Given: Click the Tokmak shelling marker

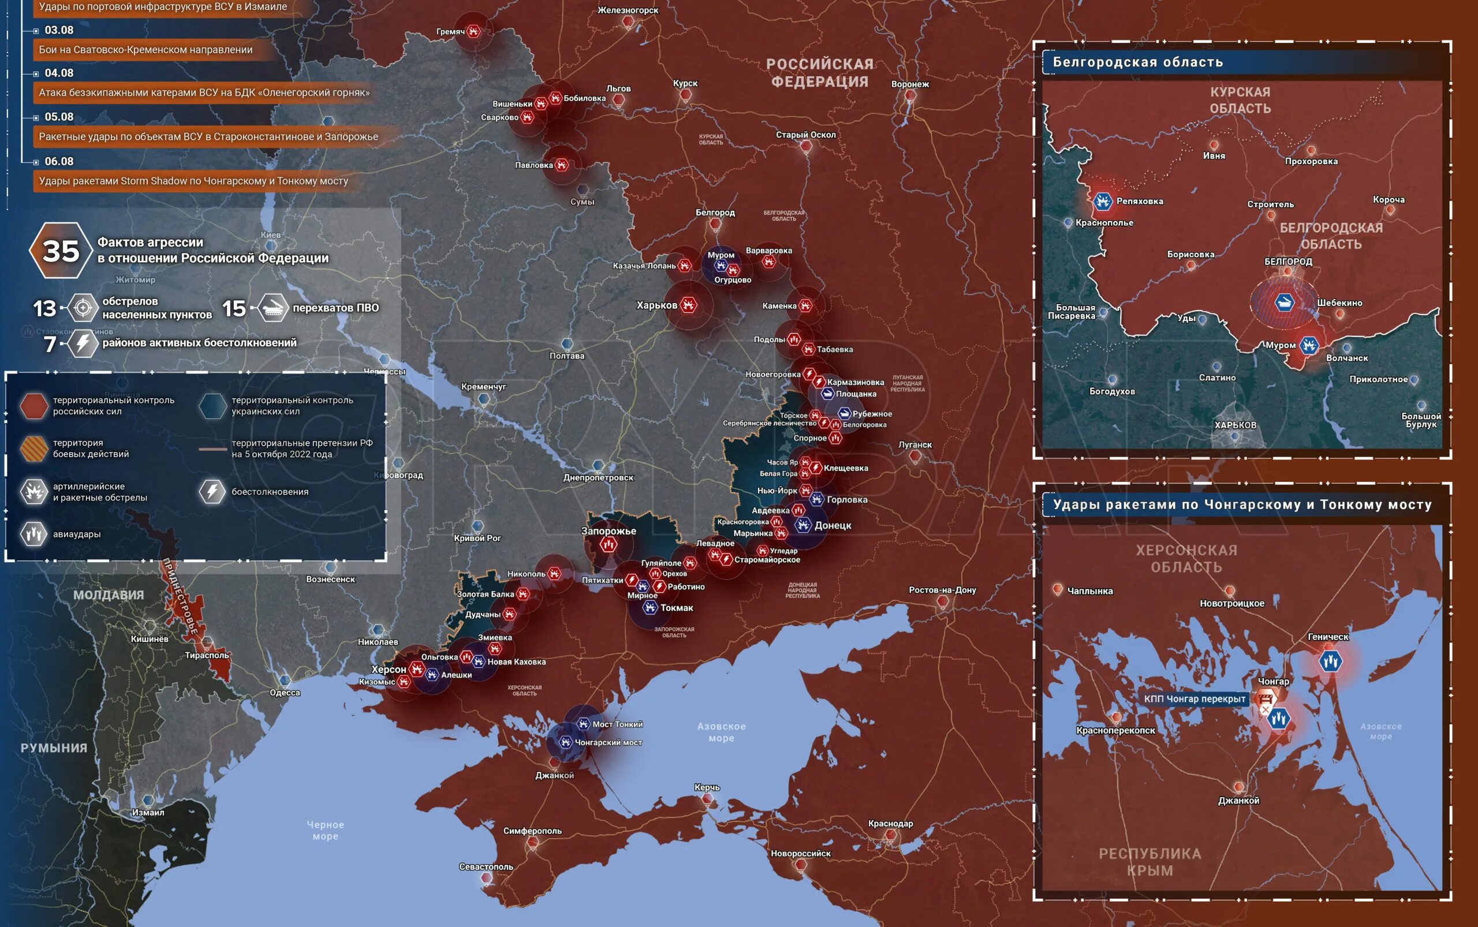Looking at the screenshot, I should click(650, 608).
